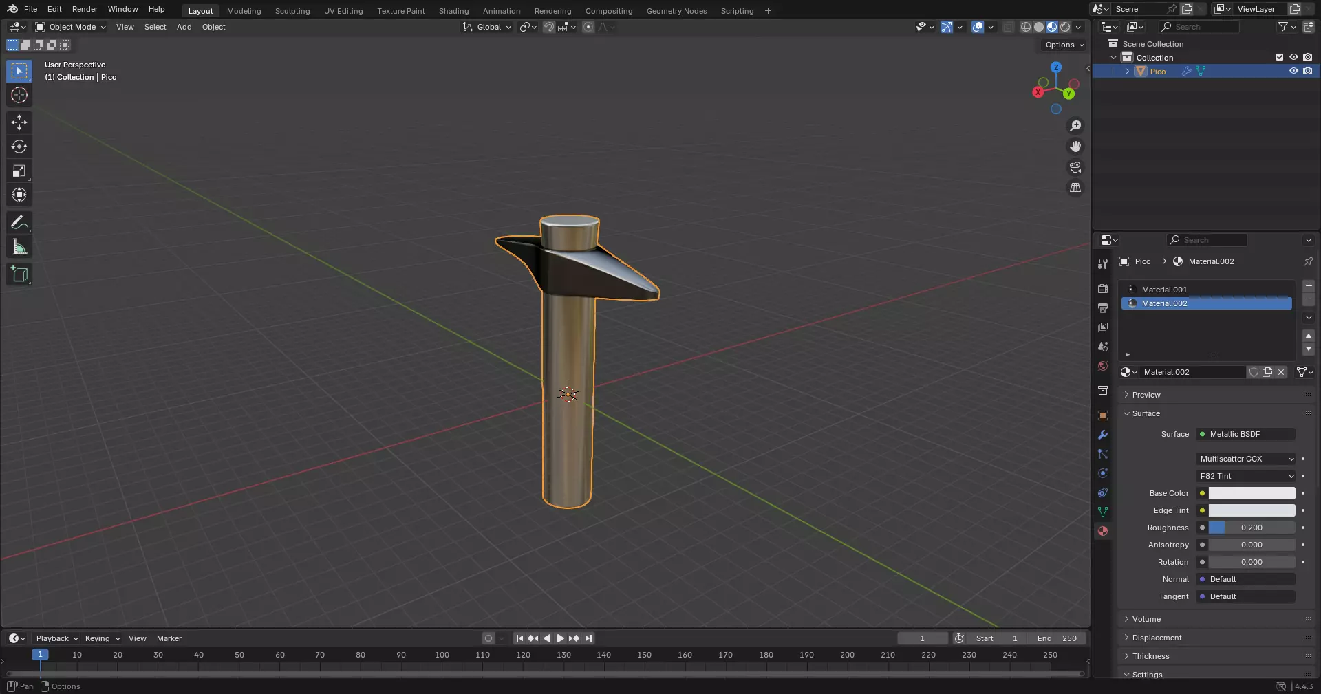Click the viewport Options button
1321x694 pixels.
point(1064,45)
